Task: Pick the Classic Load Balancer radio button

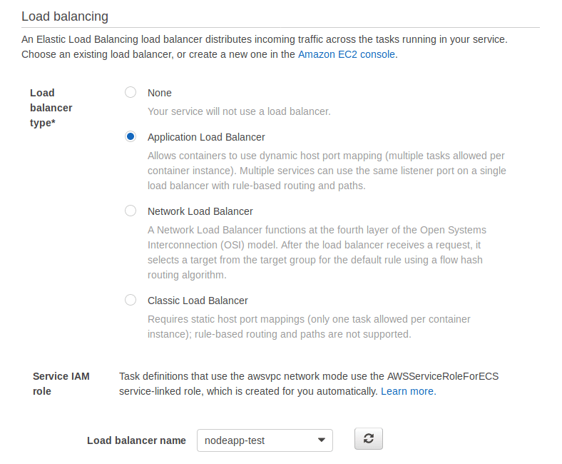Action: (x=131, y=301)
